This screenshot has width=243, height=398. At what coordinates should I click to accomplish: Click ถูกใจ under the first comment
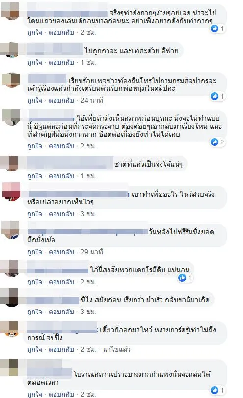(x=35, y=32)
